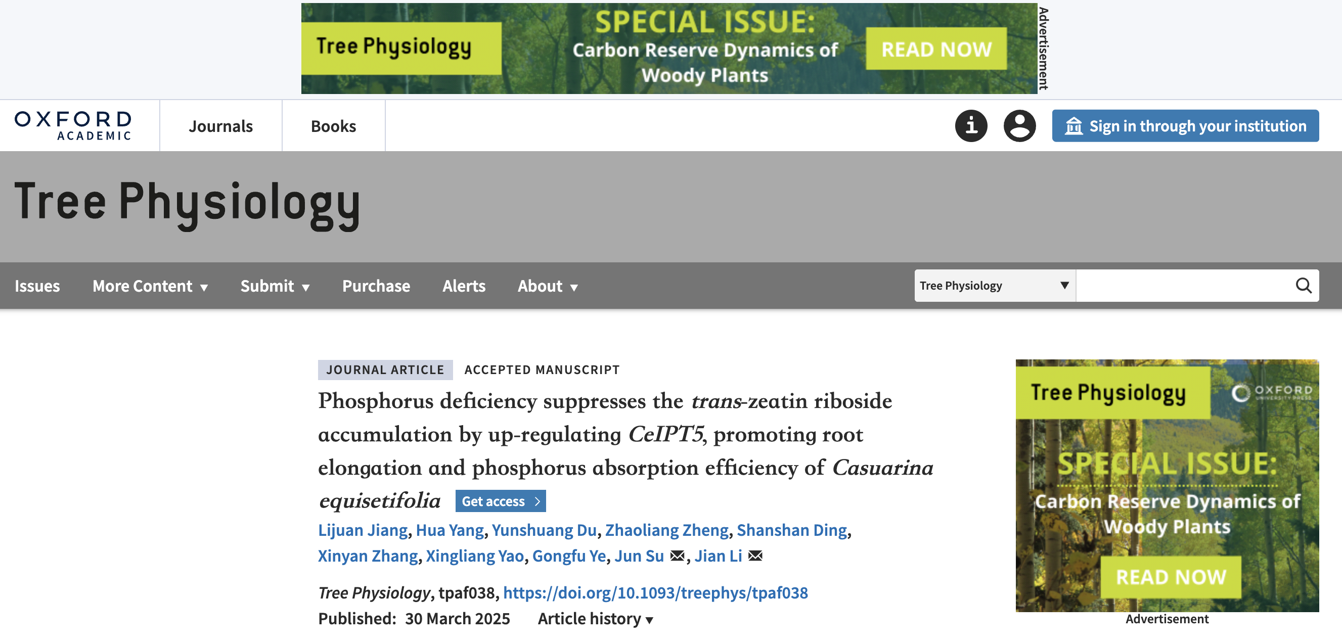Viewport: 1342px width, 644px height.
Task: Open the Journals tab
Action: pyautogui.click(x=220, y=126)
